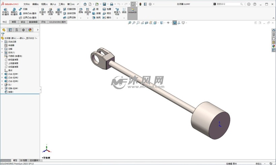Expand the 凸台-拉伸1 feature node
Screen dimensions: 276x165
[x=2, y=74]
